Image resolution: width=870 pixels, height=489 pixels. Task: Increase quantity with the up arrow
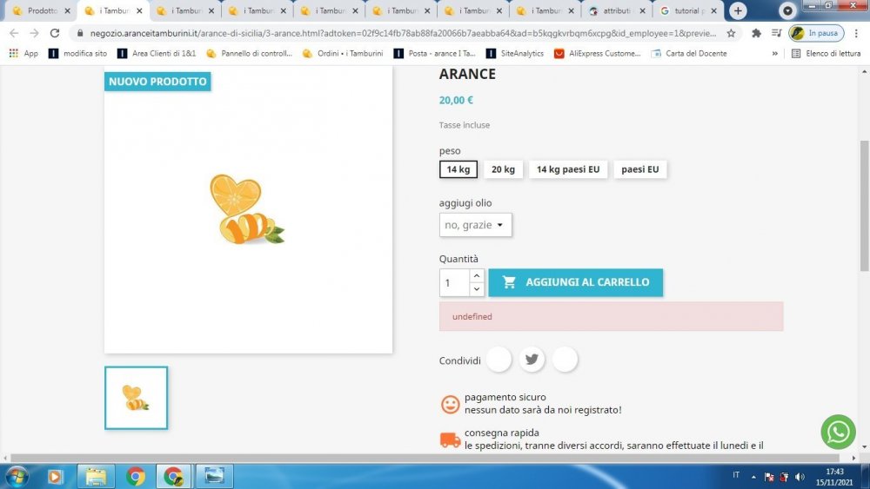pyautogui.click(x=477, y=275)
